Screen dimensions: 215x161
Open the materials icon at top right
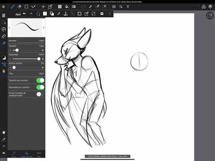tap(203, 7)
